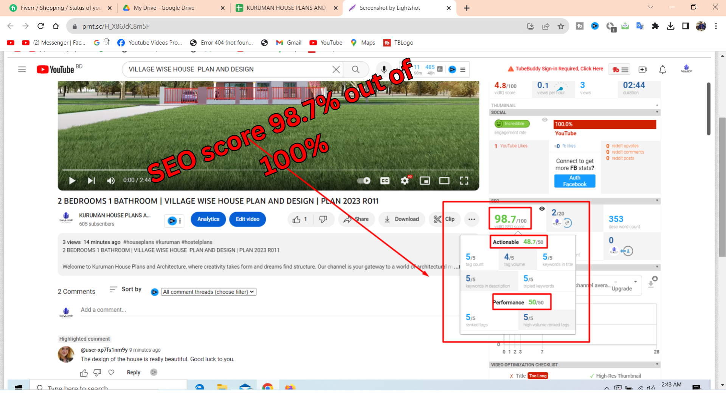
Task: Toggle the eye icon beside engagement rate
Action: [545, 120]
